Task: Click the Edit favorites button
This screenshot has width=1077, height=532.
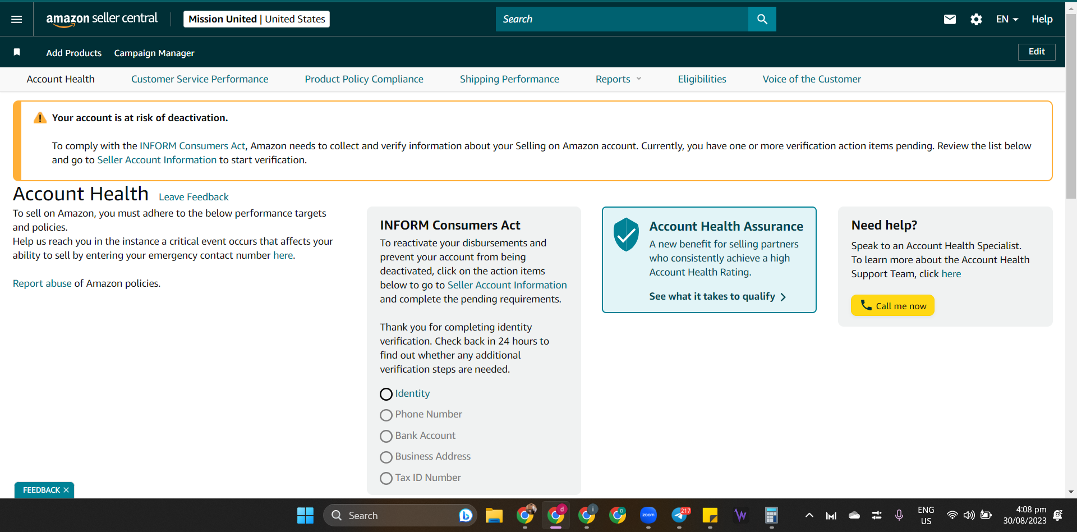Action: point(1037,52)
